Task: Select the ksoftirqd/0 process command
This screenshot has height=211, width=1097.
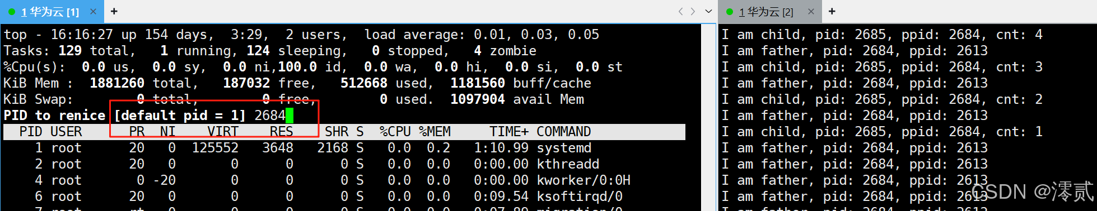Action: coord(580,196)
